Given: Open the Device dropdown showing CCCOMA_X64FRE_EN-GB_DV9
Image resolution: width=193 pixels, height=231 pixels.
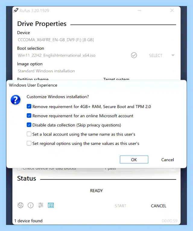Looking at the screenshot, I should coord(96,40).
